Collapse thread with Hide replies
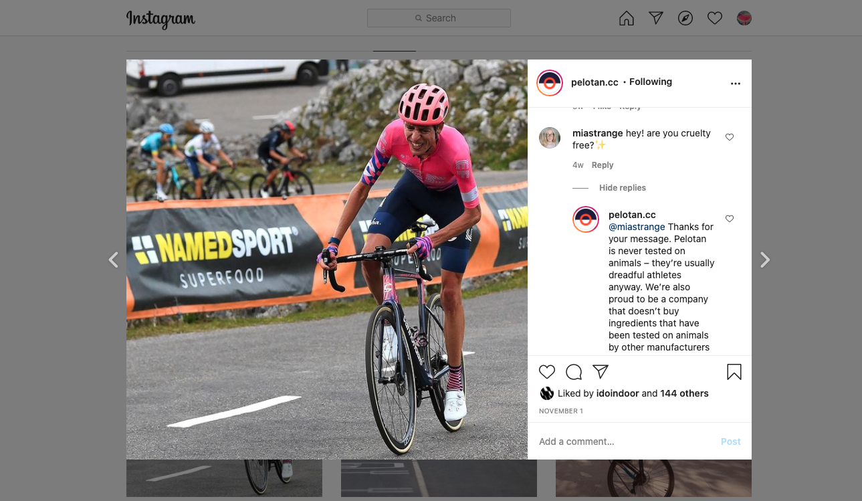Viewport: 862px width, 501px height. click(x=623, y=188)
